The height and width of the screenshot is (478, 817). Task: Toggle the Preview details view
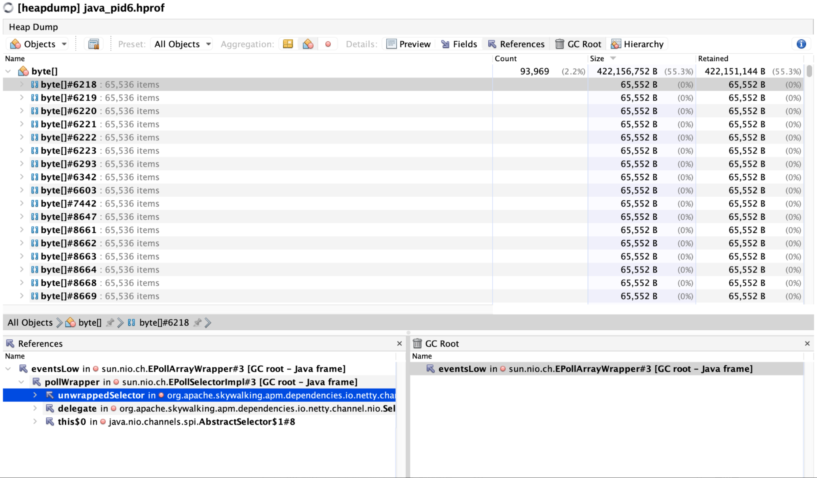coord(408,44)
